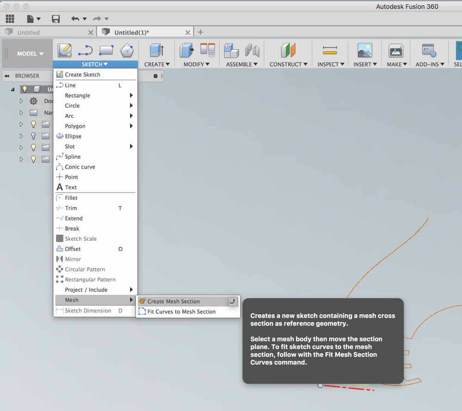Collapse the BROWSER panel with double arrows
The image size is (462, 411).
tap(7, 76)
